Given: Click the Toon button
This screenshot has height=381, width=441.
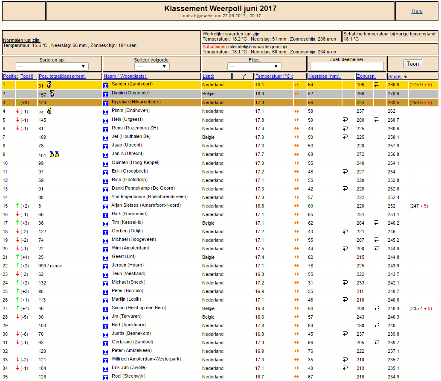Looking at the screenshot, I should (x=412, y=64).
